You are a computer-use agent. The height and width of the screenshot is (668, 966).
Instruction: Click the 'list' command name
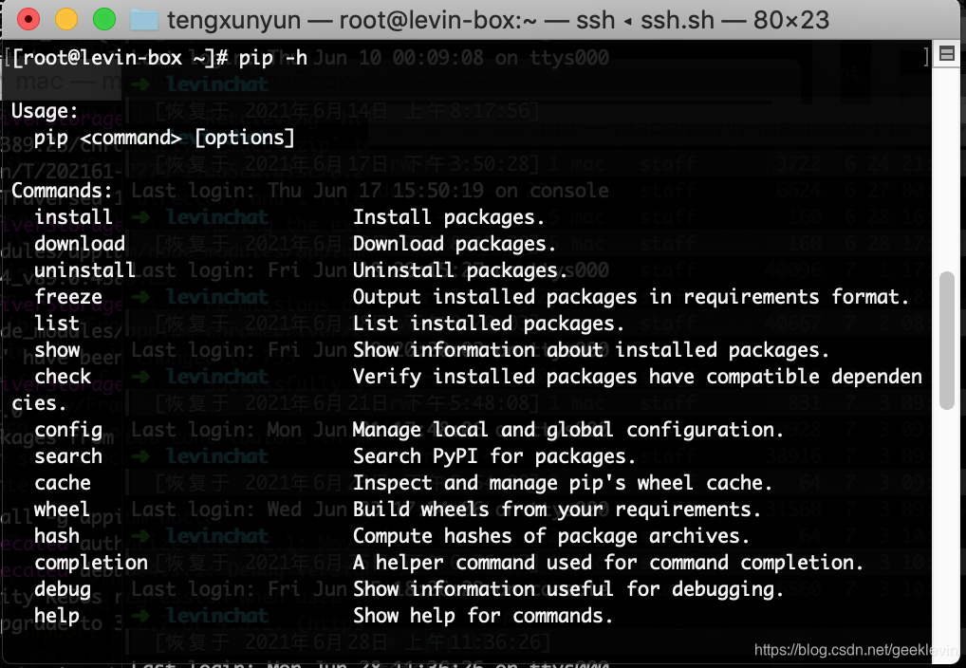point(57,324)
